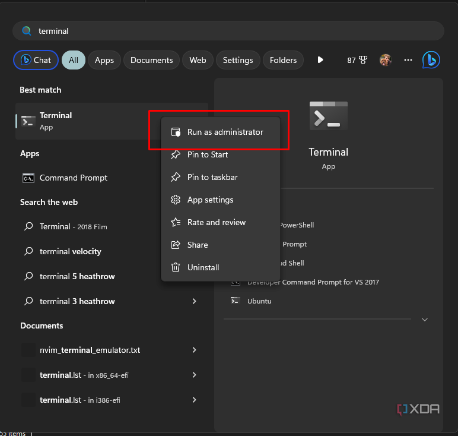Choose Run as administrator from context menu
The image size is (458, 436).
(x=221, y=132)
